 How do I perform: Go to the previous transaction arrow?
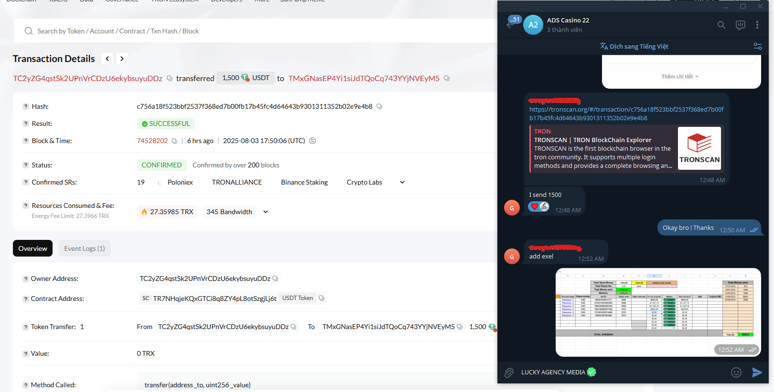(107, 59)
